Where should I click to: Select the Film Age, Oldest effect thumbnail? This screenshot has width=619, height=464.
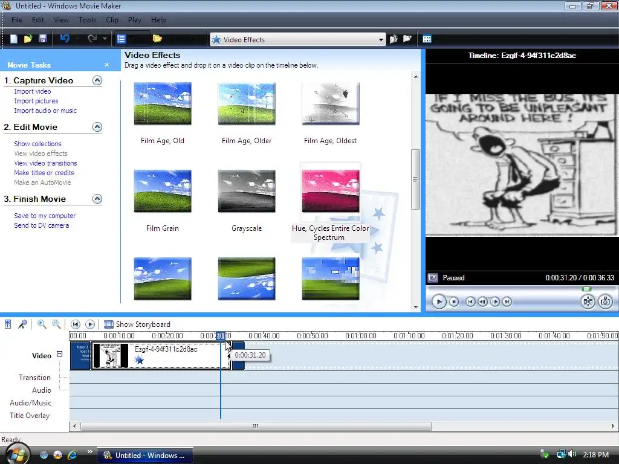click(331, 103)
